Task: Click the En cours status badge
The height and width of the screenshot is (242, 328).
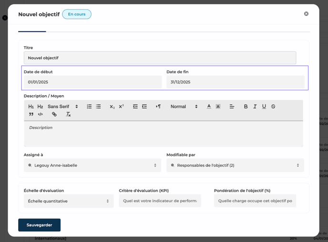Action: pos(77,14)
